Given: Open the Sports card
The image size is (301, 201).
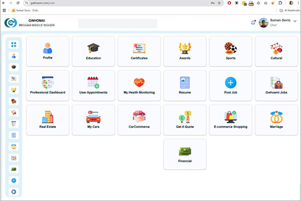Looking at the screenshot, I should click(x=231, y=51).
